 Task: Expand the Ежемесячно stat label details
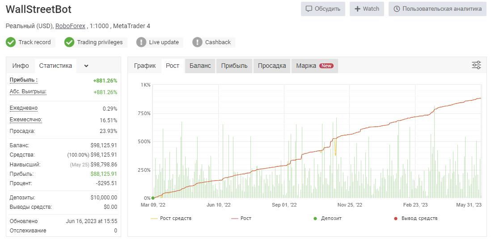(25, 120)
